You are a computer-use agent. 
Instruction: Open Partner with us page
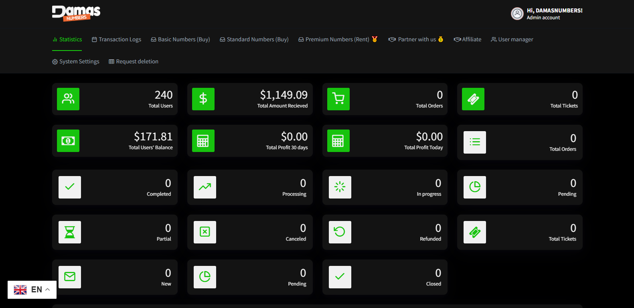click(x=416, y=39)
